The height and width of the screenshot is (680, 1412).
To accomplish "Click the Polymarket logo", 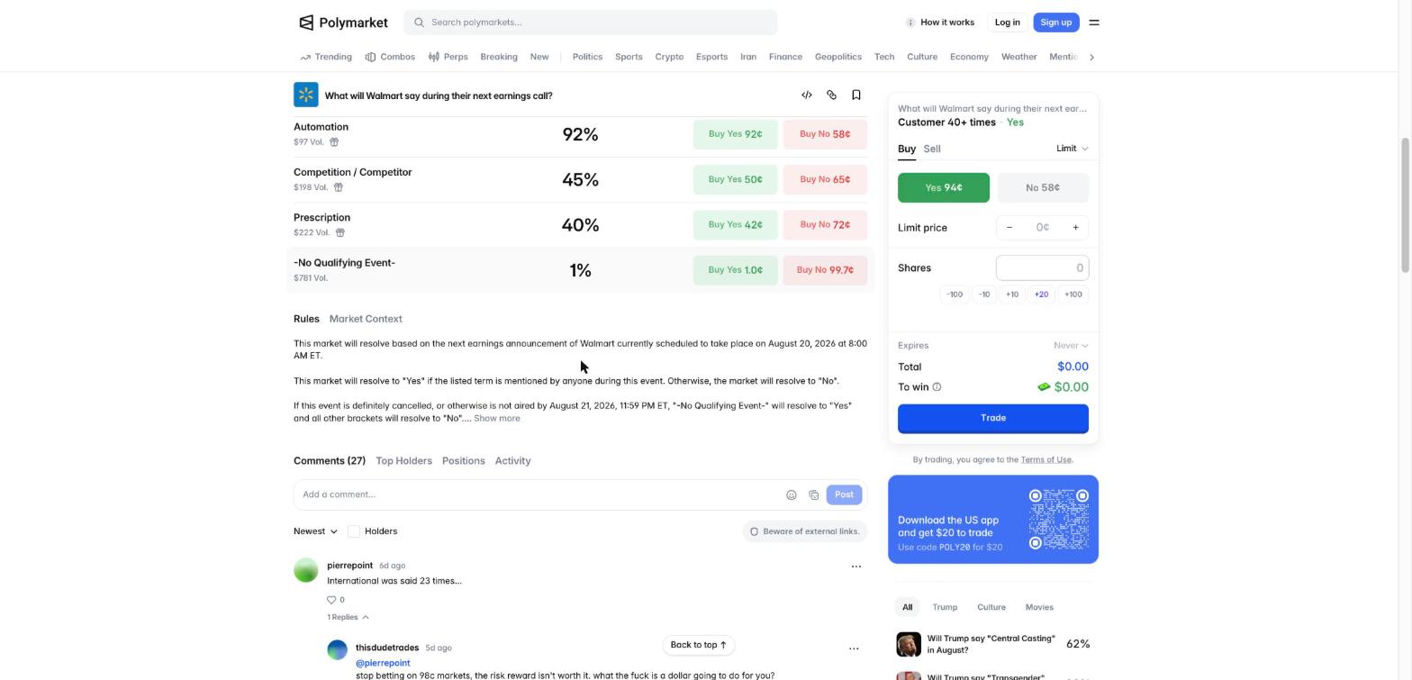I will [x=343, y=23].
